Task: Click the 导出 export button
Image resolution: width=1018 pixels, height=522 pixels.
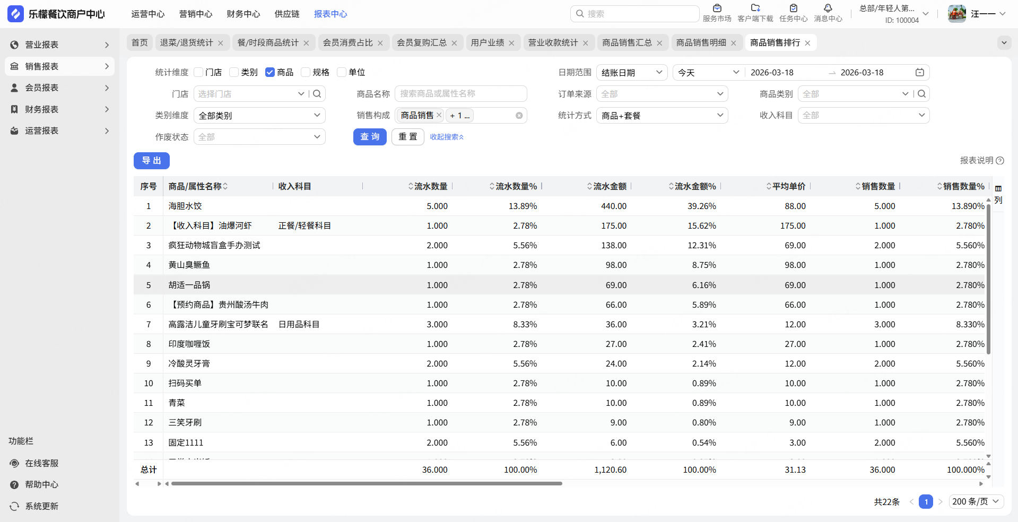Action: pyautogui.click(x=152, y=161)
